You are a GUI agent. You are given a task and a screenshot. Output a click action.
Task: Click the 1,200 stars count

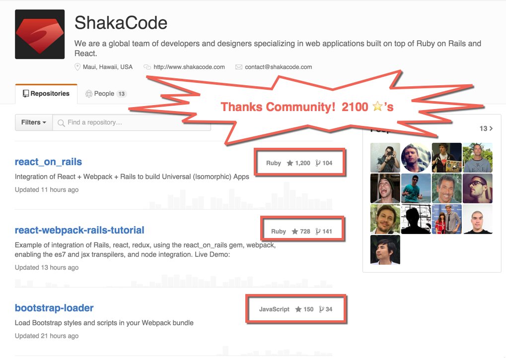point(303,163)
